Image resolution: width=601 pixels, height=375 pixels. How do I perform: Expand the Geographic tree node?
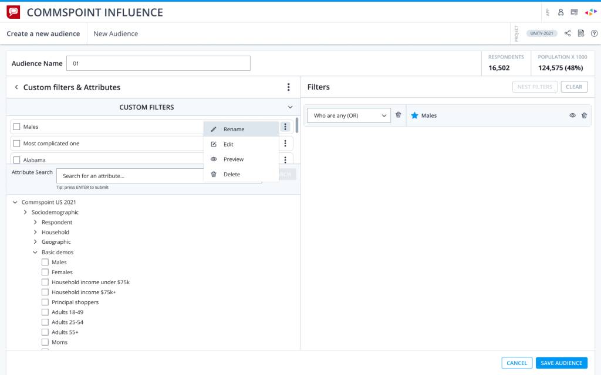point(35,242)
